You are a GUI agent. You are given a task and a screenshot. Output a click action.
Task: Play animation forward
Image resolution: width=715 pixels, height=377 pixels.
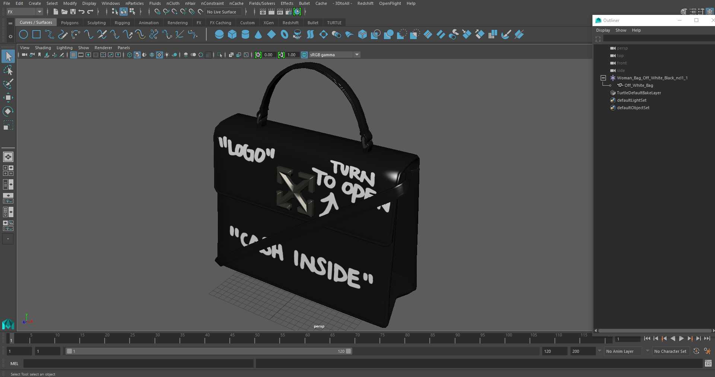tap(681, 339)
